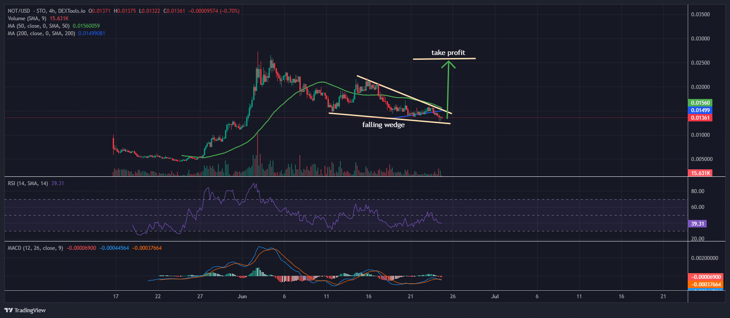The height and width of the screenshot is (318, 730).
Task: Select the Volume (SMA, 9) indicator legend
Action: pos(27,18)
